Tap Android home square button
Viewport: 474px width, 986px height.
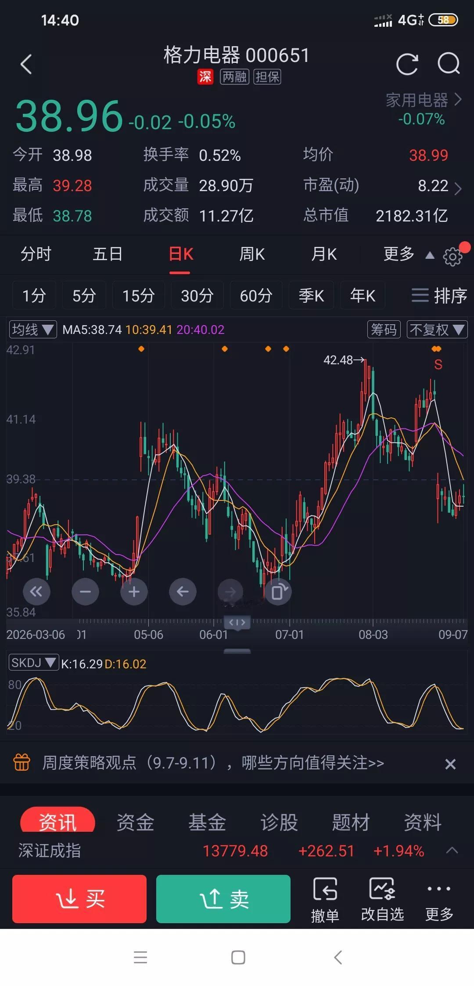click(x=238, y=957)
